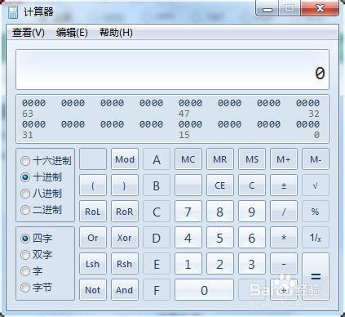This screenshot has height=317, width=345.
Task: Minimize the calculator window
Action: pyautogui.click(x=268, y=9)
